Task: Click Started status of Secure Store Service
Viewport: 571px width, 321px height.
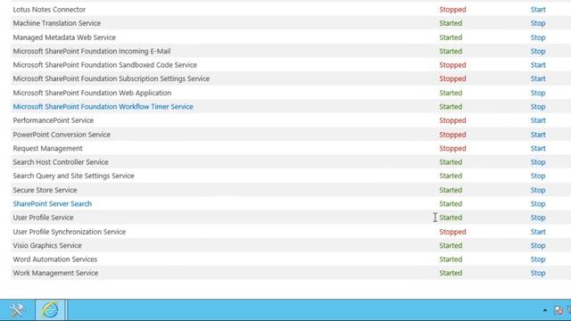Action: 451,190
